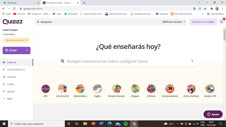Screen dimensions: 226x127
Task: Click Introduzca el código button
Action: coord(203,22)
